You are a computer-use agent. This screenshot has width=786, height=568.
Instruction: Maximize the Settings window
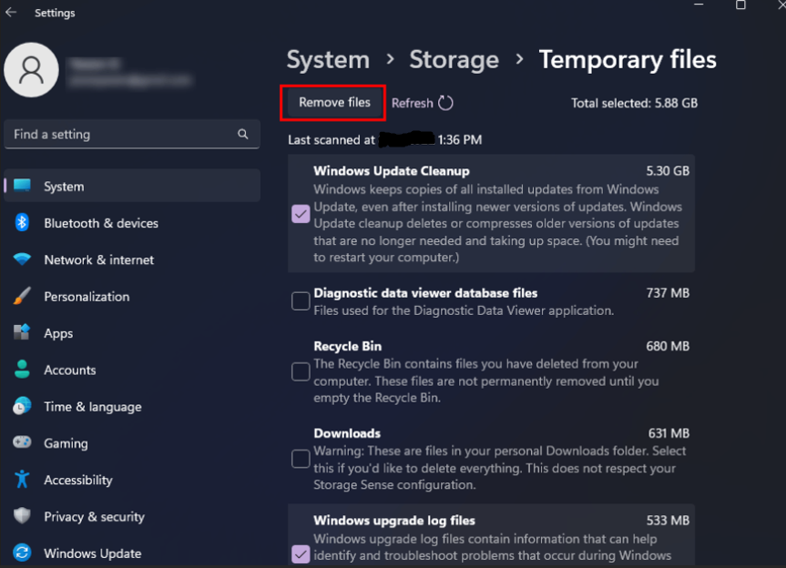740,5
